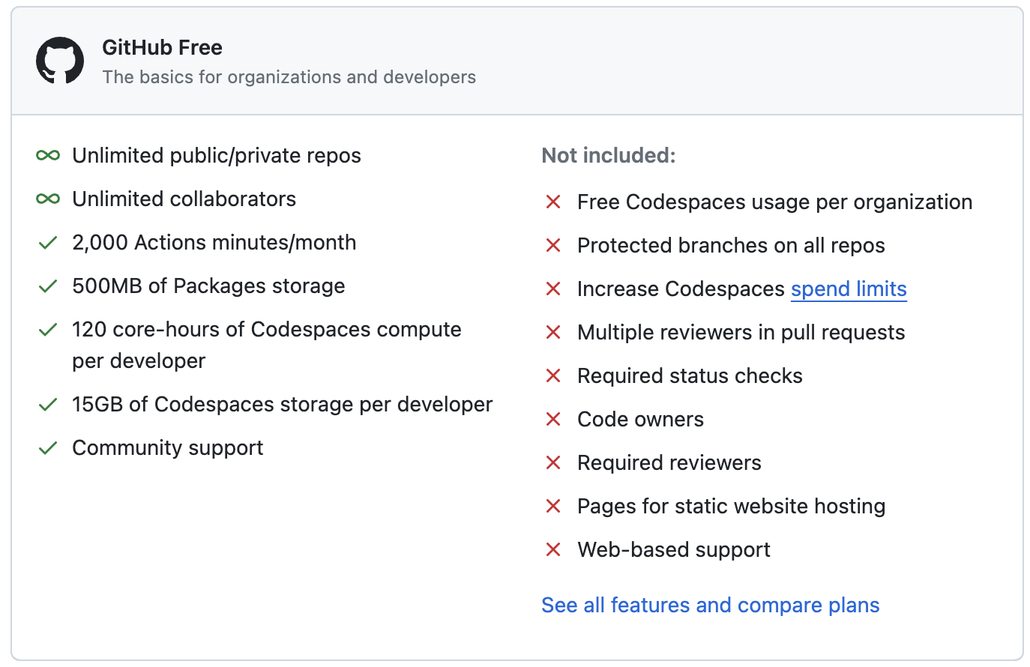Click red X beside Protected branches on all repos
The height and width of the screenshot is (667, 1030).
point(553,245)
